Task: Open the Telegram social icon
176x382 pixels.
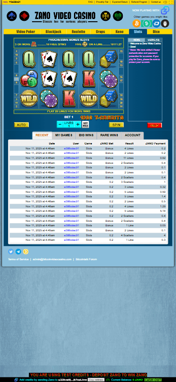Action: tap(18, 252)
